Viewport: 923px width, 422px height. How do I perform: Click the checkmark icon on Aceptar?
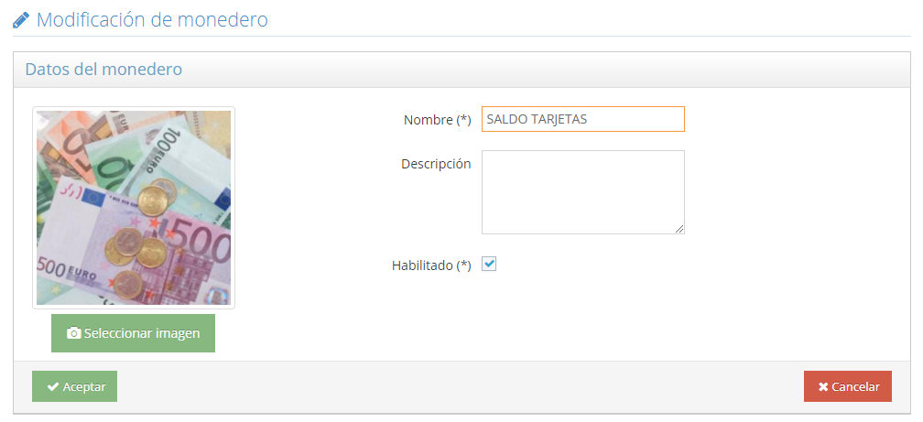53,387
